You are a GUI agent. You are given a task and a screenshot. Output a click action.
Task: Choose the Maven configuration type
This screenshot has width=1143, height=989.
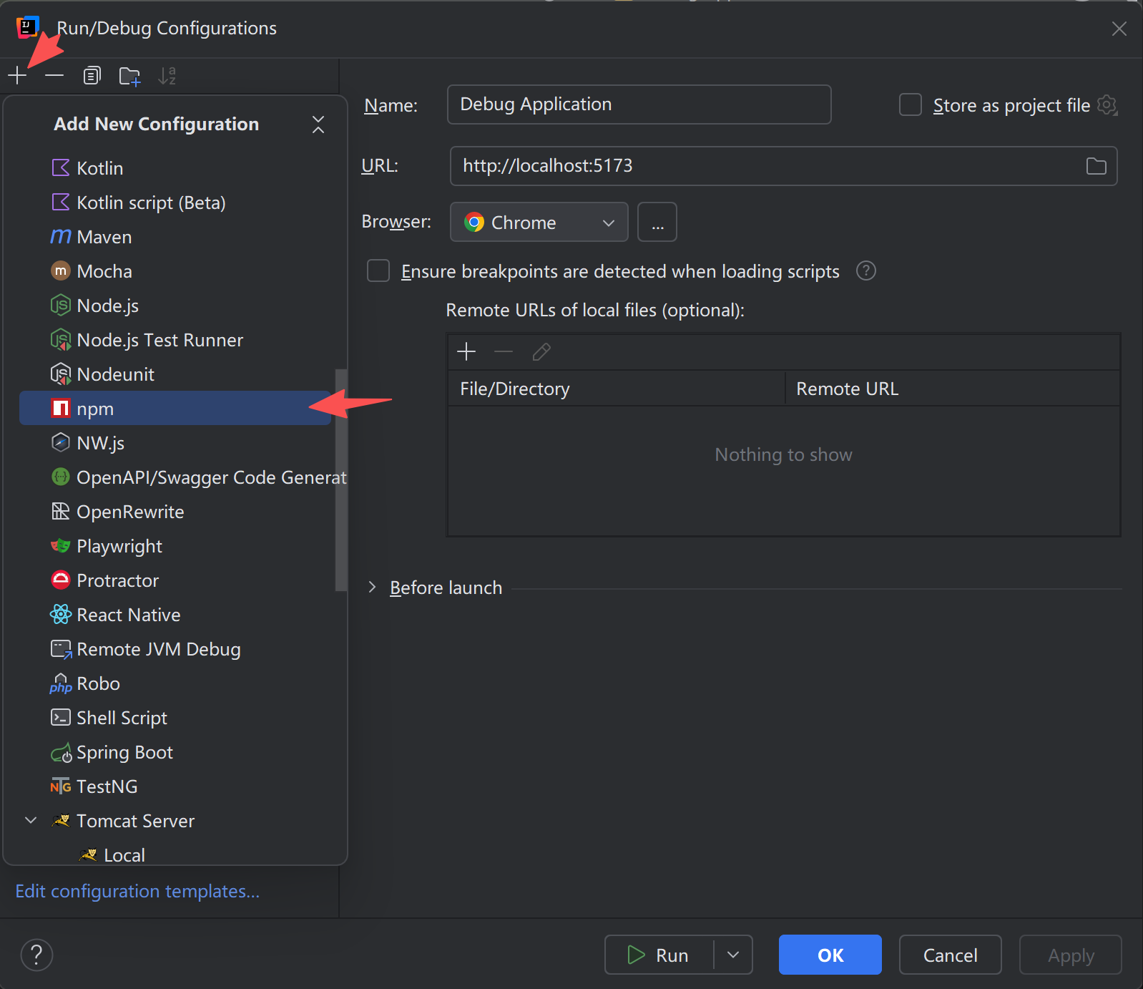(175, 237)
